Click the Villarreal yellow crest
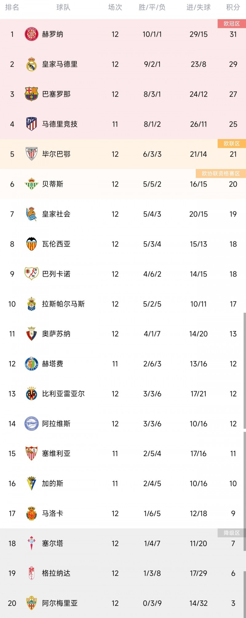Viewport: 246px width, 618px height. [x=31, y=394]
